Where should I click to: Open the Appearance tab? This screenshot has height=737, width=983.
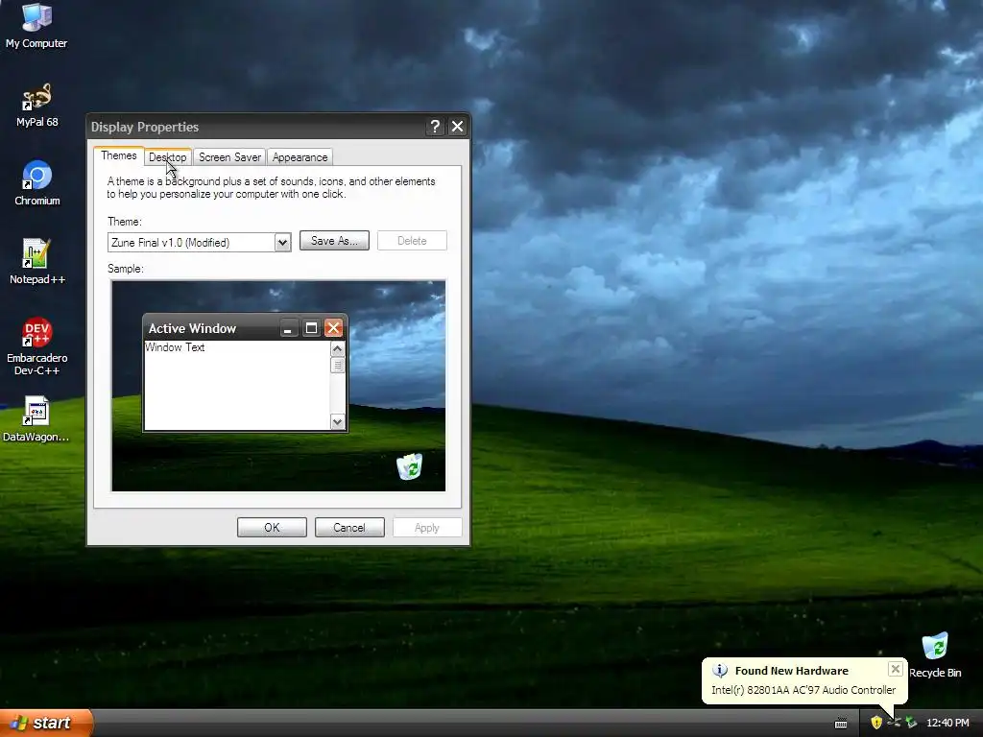coord(300,157)
